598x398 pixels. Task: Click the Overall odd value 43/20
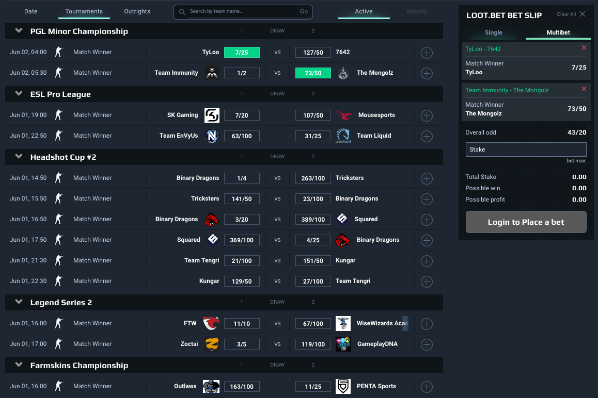[577, 132]
